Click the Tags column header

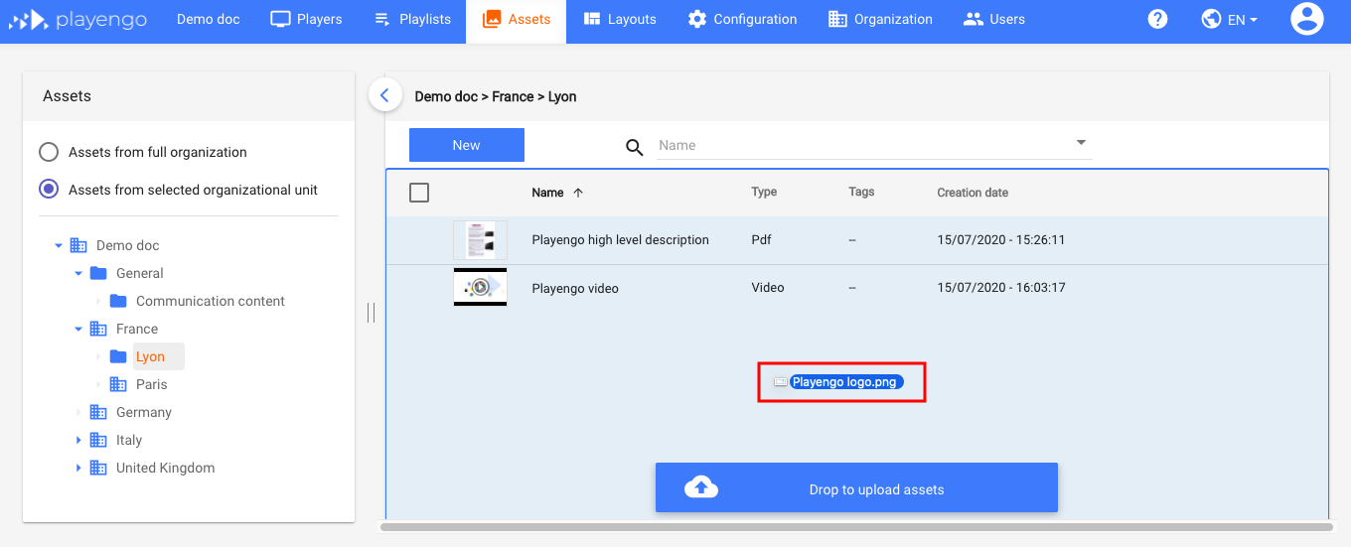tap(861, 192)
